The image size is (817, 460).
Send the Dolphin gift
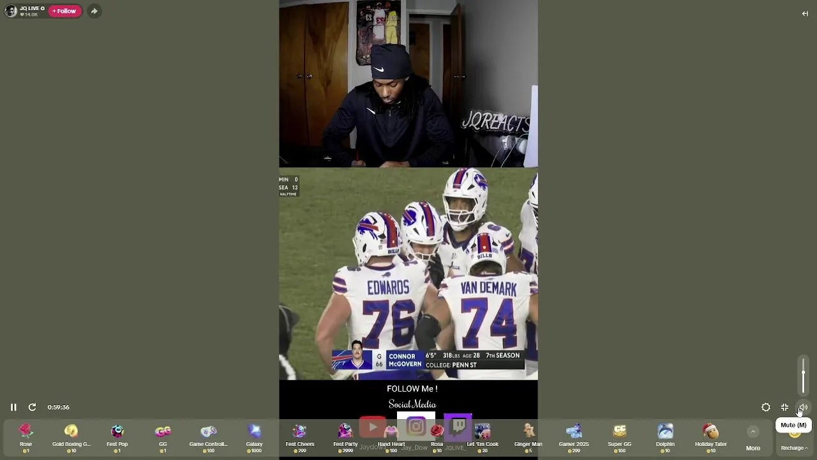[x=665, y=438]
